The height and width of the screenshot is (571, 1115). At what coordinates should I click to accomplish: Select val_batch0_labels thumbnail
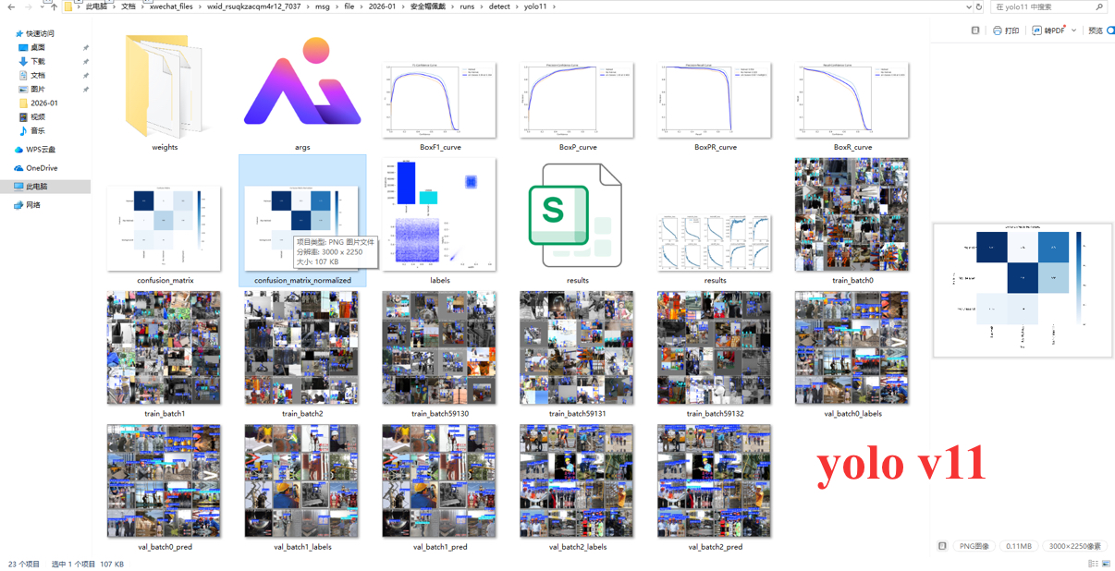point(852,348)
